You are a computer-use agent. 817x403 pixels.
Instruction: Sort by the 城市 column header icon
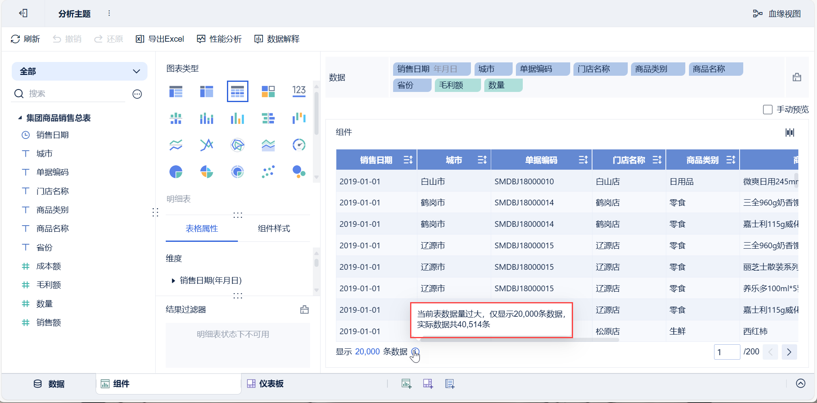tap(482, 160)
